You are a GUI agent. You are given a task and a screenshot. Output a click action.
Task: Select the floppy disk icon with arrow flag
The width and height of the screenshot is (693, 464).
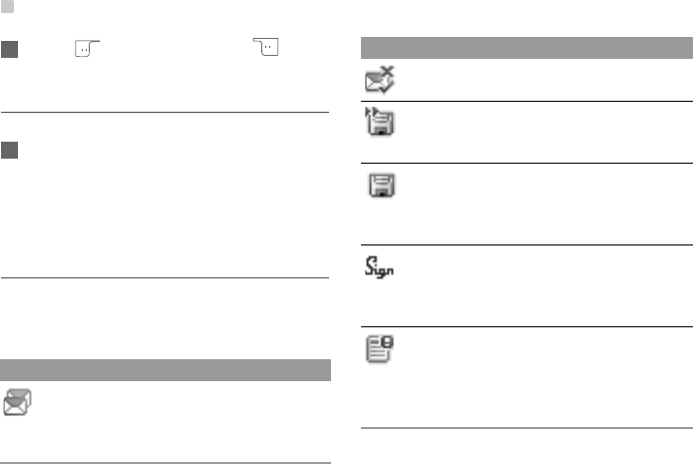(380, 121)
